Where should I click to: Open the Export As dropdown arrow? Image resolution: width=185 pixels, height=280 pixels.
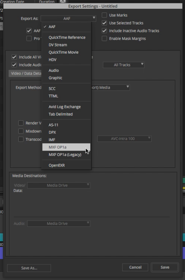(94, 18)
